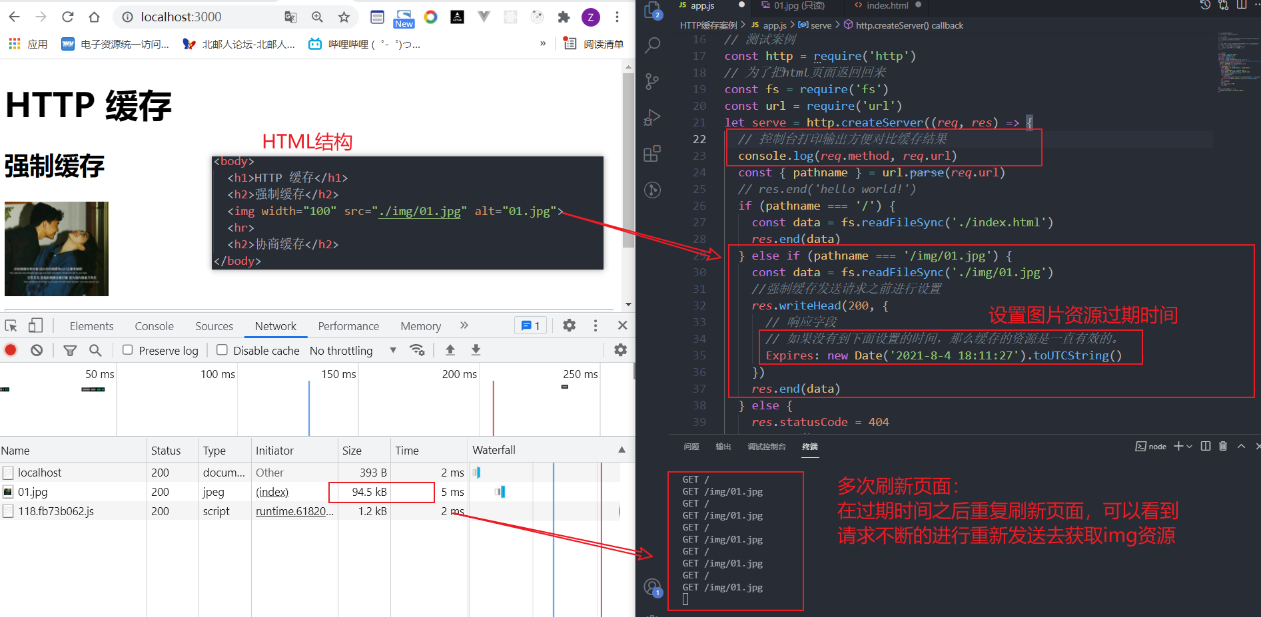Sort by Waterfall column arrow
Viewport: 1261px width, 617px height.
click(x=622, y=450)
